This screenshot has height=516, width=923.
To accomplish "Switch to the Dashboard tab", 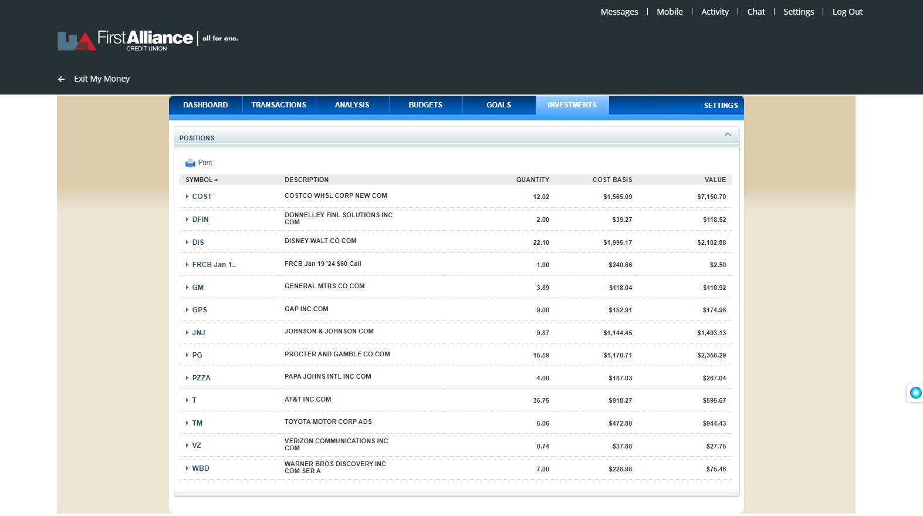I will tap(205, 105).
